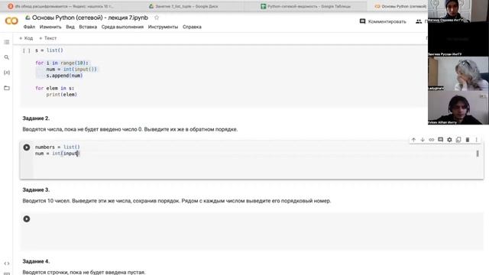Click the notebook title Основы Python лекция 7

90,18
